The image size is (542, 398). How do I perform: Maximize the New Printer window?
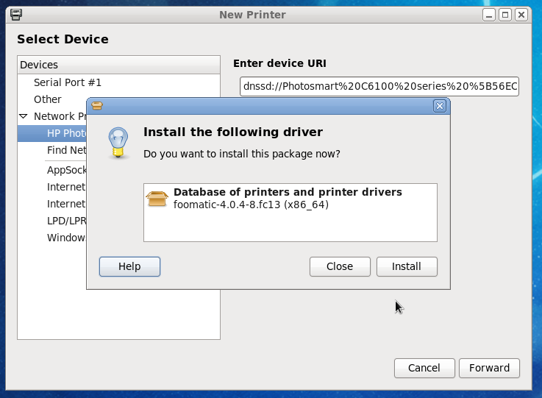(x=504, y=14)
